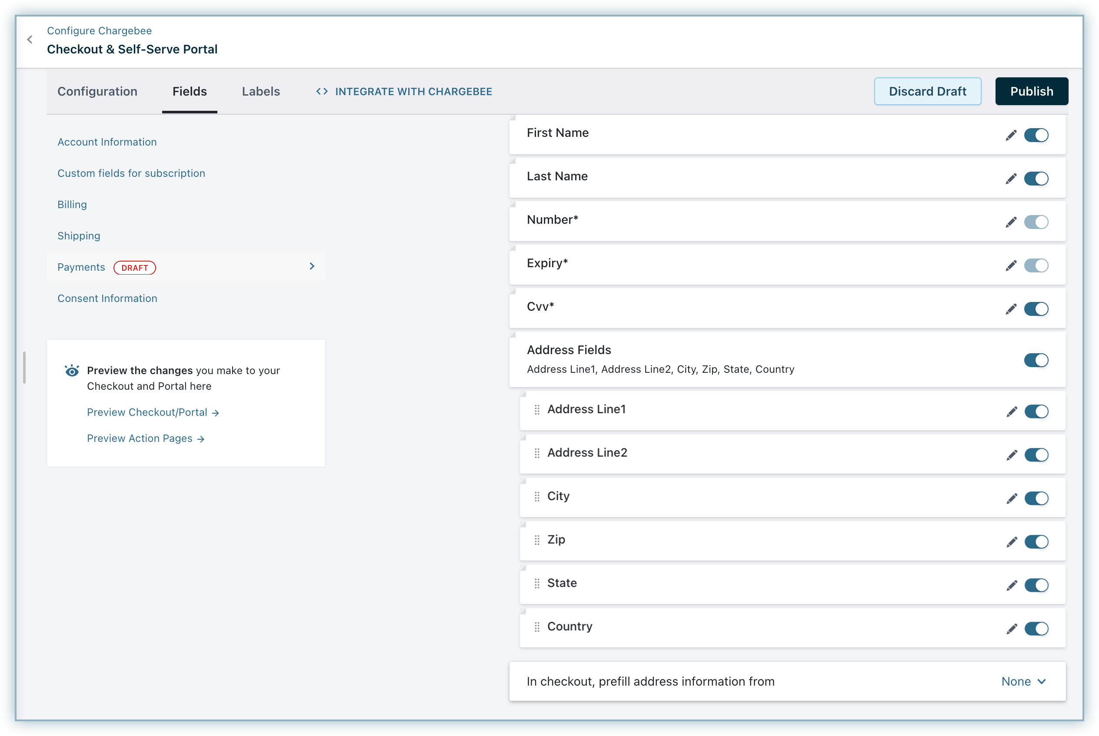The width and height of the screenshot is (1099, 736).
Task: Click drag handle beside Country
Action: coord(537,627)
